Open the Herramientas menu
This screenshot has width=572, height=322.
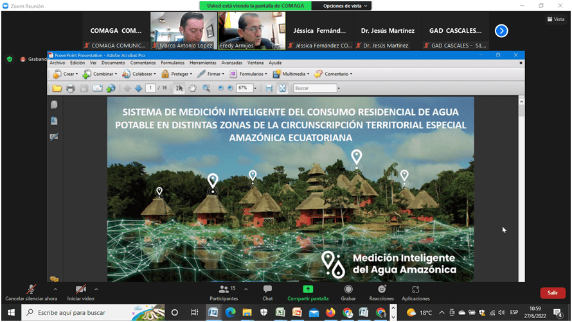pyautogui.click(x=203, y=63)
